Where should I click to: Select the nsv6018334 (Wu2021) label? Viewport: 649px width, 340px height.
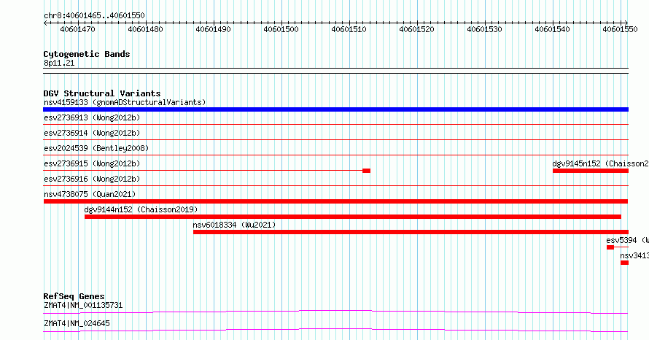point(234,225)
